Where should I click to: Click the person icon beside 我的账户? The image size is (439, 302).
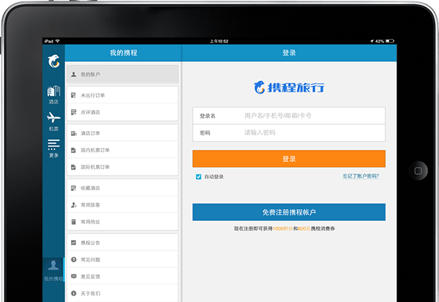tap(74, 74)
